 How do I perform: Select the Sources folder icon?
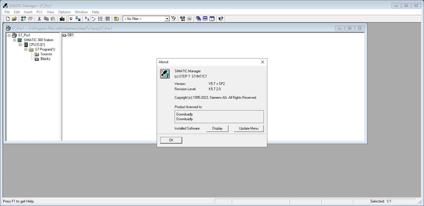[37, 54]
